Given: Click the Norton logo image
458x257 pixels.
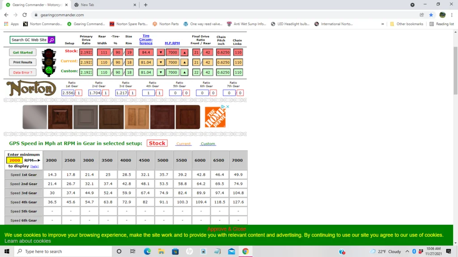Looking at the screenshot, I should pyautogui.click(x=31, y=89).
